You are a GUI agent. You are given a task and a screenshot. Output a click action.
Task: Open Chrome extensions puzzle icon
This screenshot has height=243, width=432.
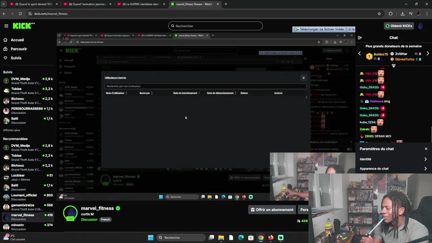[x=391, y=13]
